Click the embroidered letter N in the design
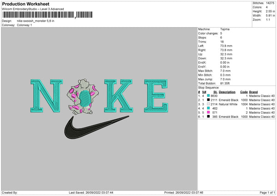 coord(47,96)
